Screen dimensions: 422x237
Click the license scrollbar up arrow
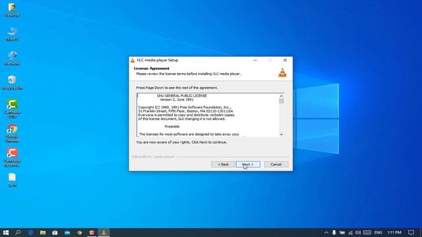click(282, 96)
